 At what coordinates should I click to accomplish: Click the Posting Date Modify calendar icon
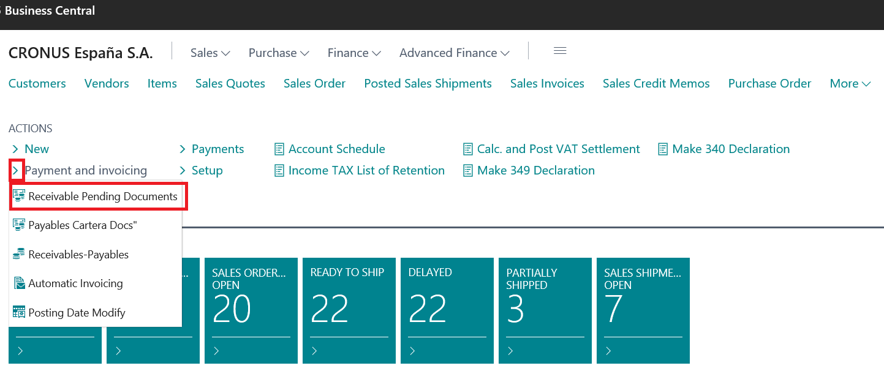pos(19,312)
